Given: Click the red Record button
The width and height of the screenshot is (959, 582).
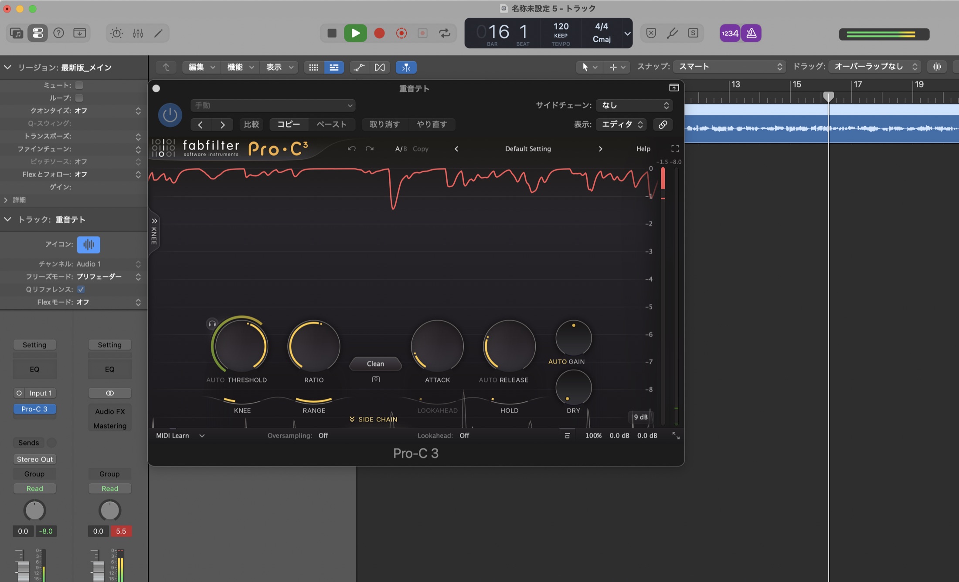Looking at the screenshot, I should pos(379,33).
